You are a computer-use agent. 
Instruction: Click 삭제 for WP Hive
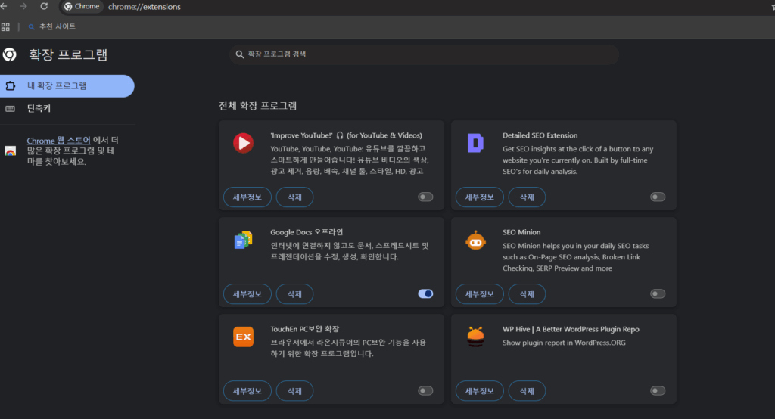[x=527, y=391]
